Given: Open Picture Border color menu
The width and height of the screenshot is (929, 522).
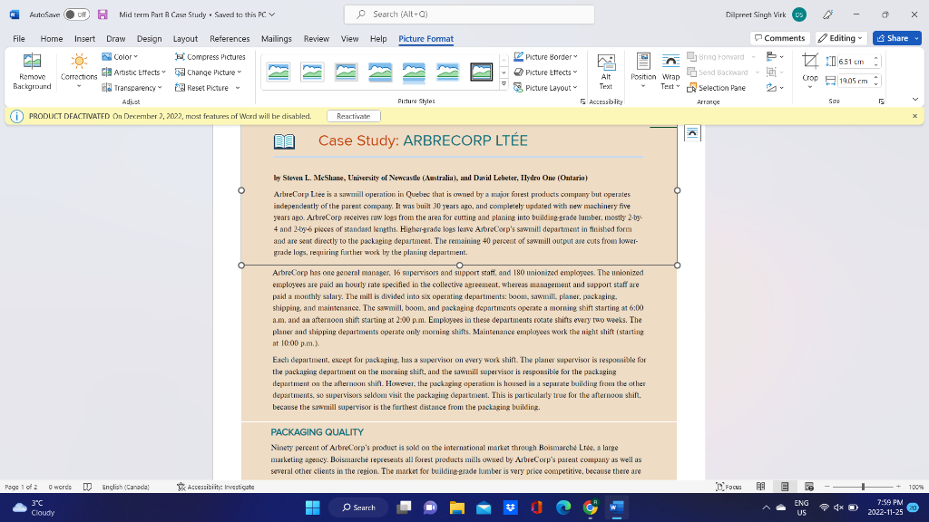Looking at the screenshot, I should tap(545, 57).
